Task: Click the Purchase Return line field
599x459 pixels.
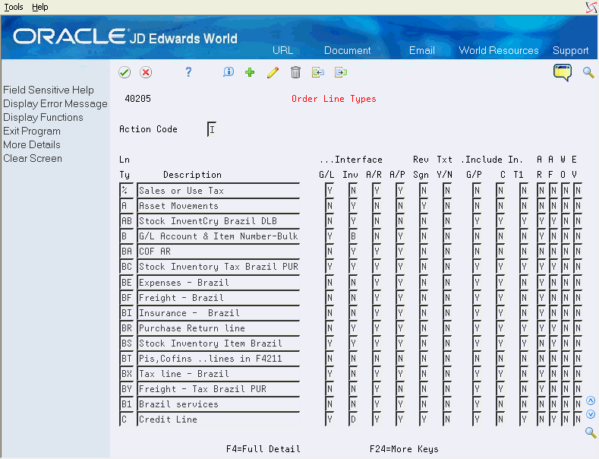Action: 219,328
